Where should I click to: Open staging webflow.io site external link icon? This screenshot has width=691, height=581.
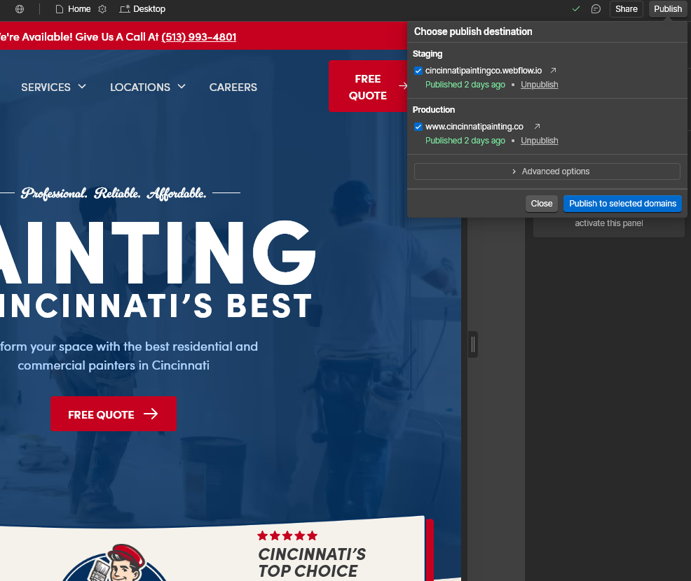553,71
